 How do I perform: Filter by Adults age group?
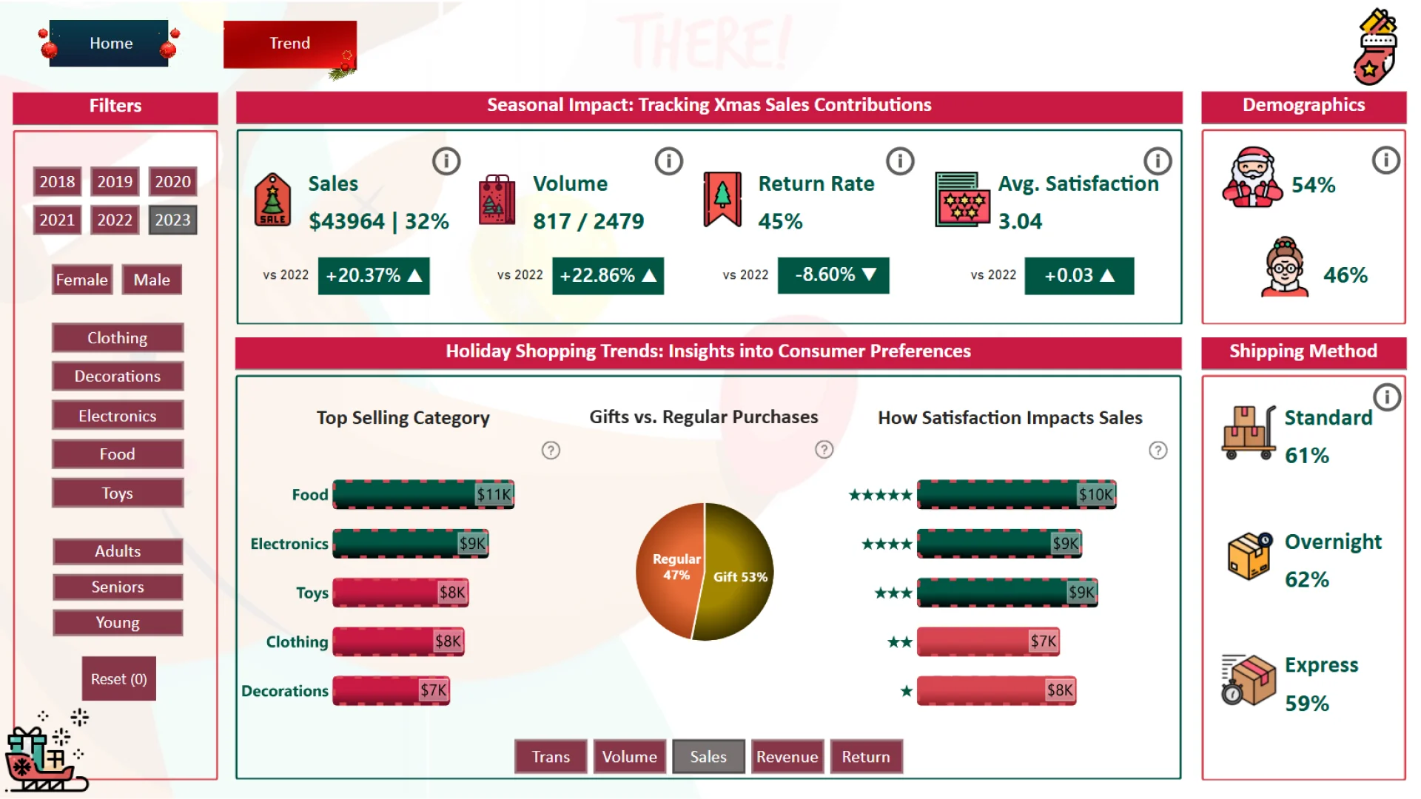point(118,551)
